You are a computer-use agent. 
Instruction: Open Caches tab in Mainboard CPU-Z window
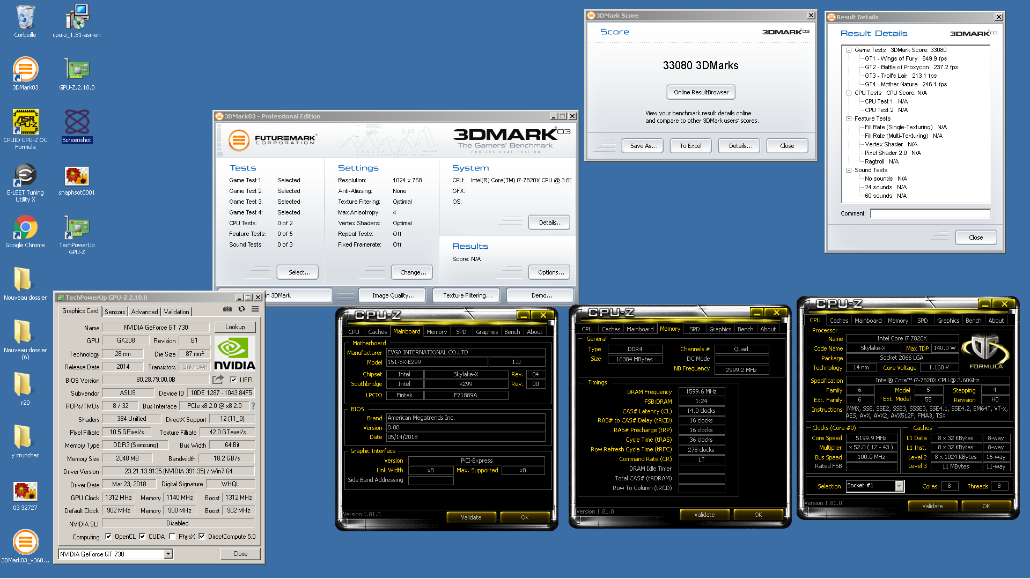[377, 332]
